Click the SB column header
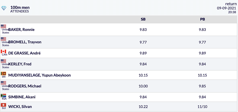This screenshot has width=238, height=112. [x=143, y=19]
